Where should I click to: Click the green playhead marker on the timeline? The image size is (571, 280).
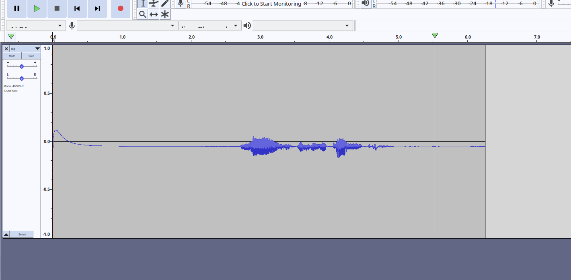pos(435,35)
